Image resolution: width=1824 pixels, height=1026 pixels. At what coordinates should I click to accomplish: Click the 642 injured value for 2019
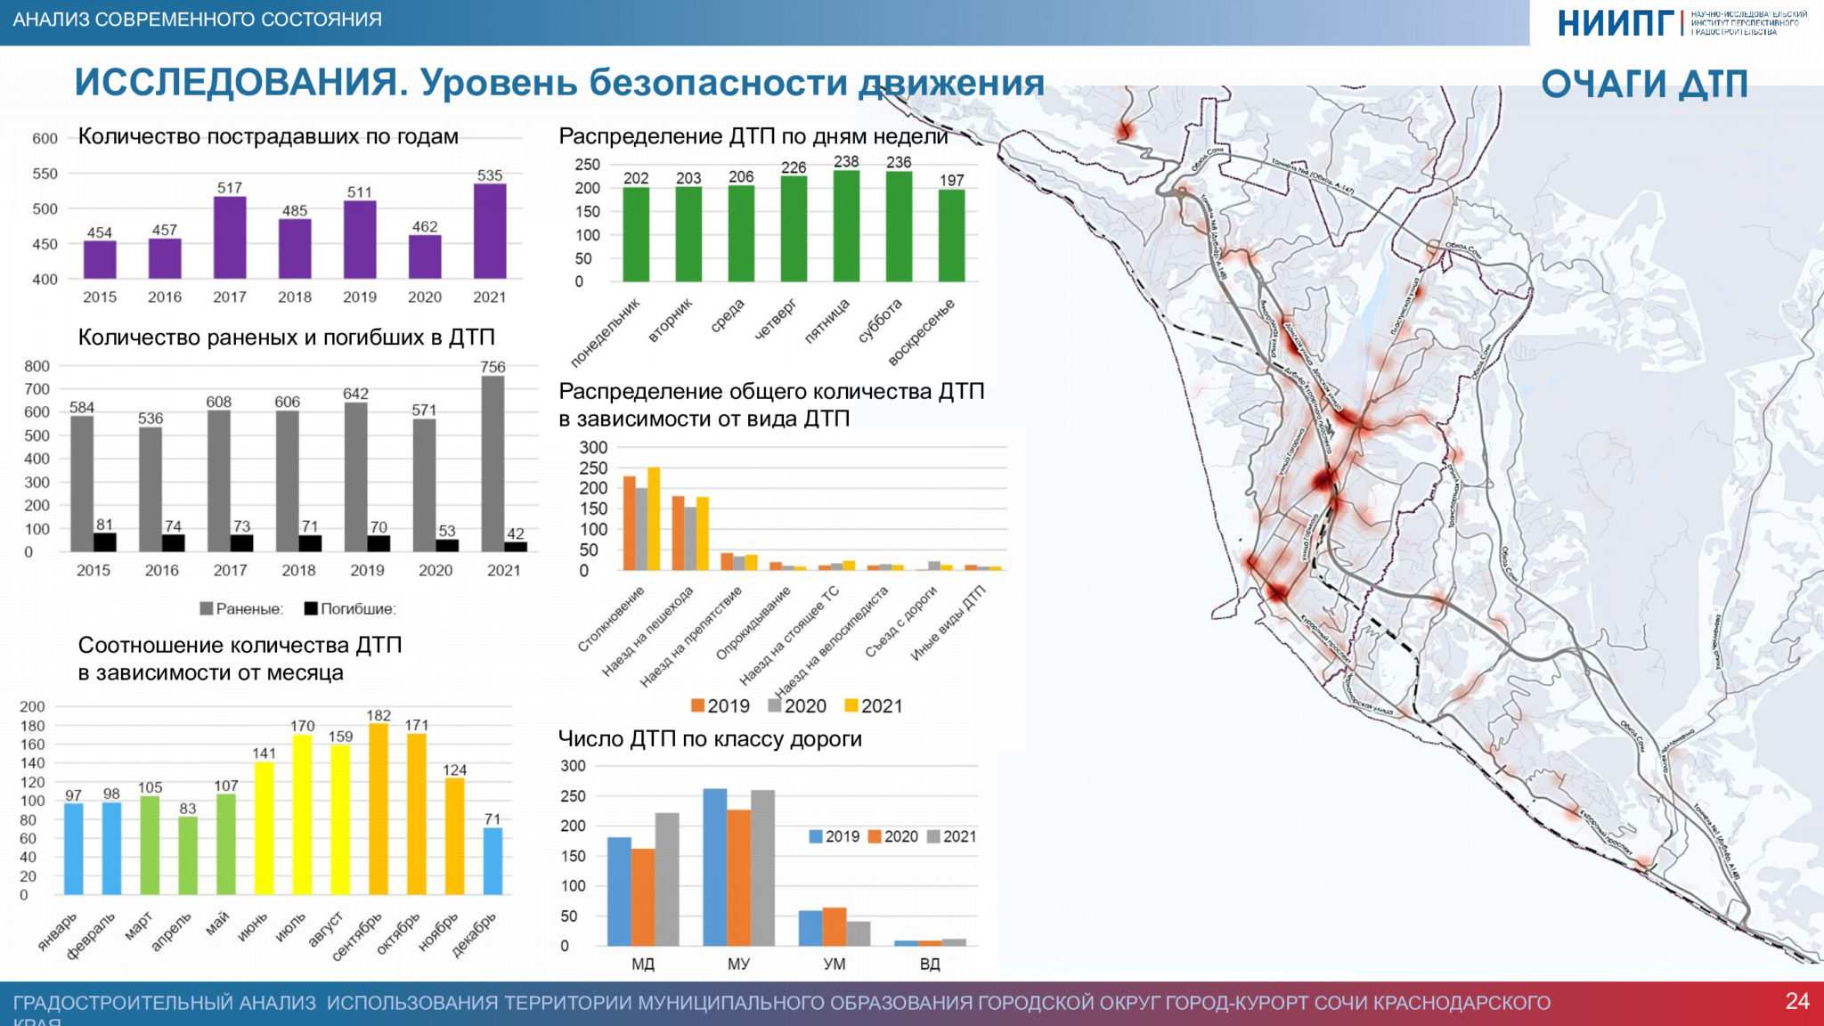click(355, 394)
